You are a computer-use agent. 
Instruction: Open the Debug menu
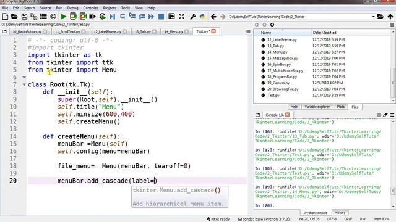tap(73, 8)
